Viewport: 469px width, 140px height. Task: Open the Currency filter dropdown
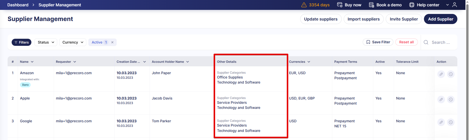[73, 42]
